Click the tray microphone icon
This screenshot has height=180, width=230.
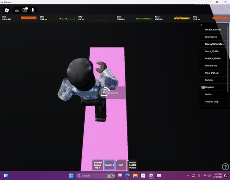199,175
